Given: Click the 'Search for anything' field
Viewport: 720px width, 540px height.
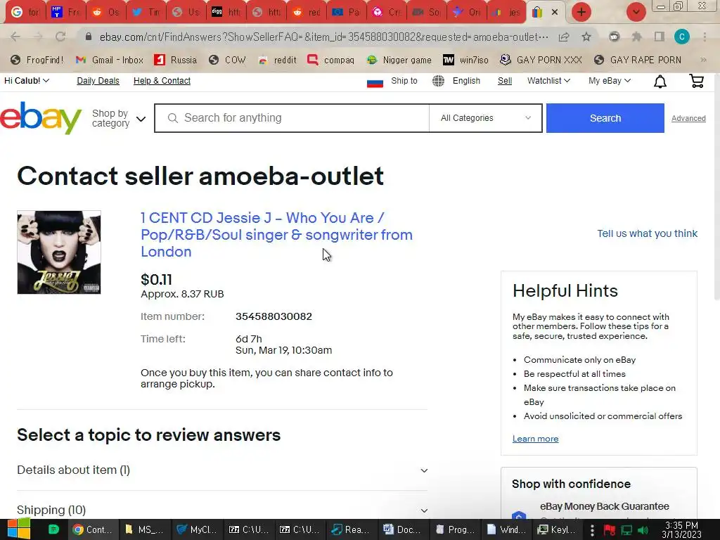Looking at the screenshot, I should tap(292, 118).
